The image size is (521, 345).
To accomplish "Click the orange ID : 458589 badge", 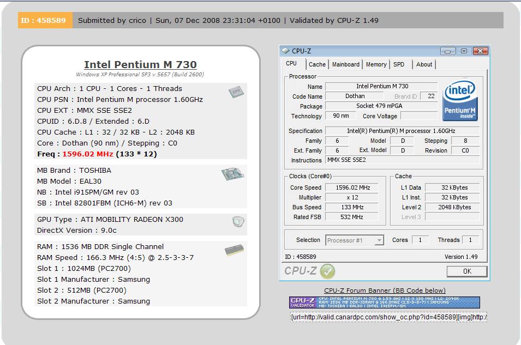I will click(45, 20).
